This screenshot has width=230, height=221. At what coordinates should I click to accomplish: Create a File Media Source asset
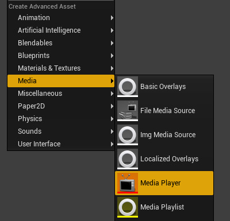click(164, 111)
